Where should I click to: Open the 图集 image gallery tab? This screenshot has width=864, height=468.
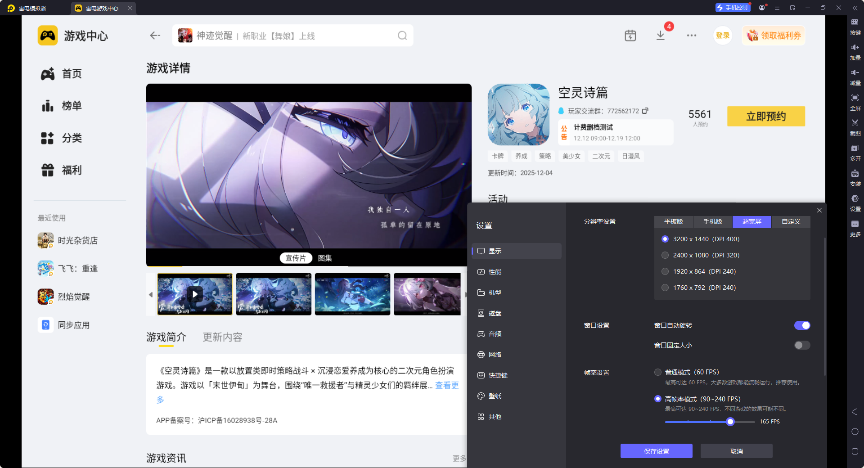click(x=325, y=258)
